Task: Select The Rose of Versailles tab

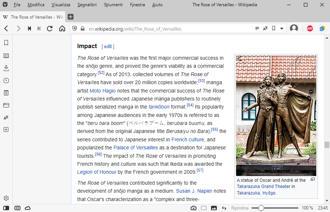Action: pos(33,17)
